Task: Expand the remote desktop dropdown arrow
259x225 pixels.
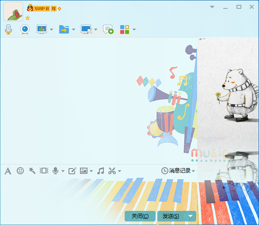Action: click(x=95, y=30)
